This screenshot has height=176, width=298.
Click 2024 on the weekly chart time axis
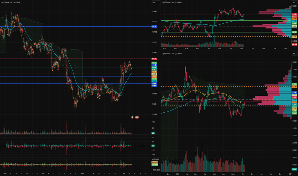[x=186, y=49]
